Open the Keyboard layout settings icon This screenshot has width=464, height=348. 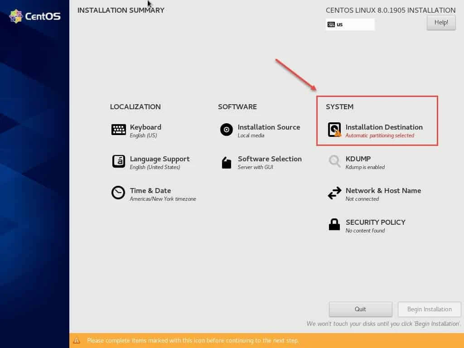[x=118, y=129]
